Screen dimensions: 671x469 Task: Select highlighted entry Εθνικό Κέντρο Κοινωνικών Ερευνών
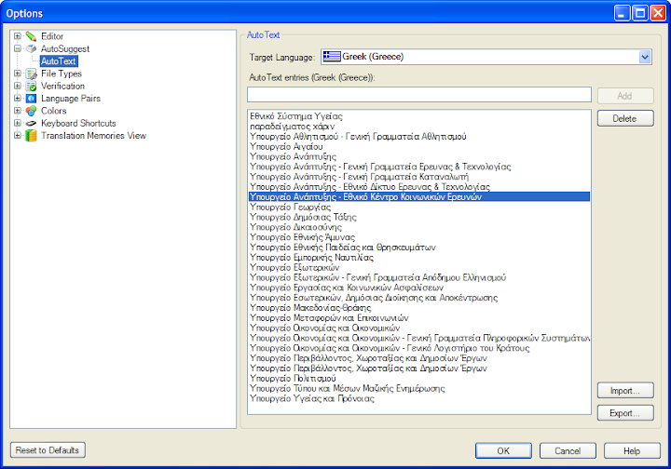pyautogui.click(x=419, y=197)
